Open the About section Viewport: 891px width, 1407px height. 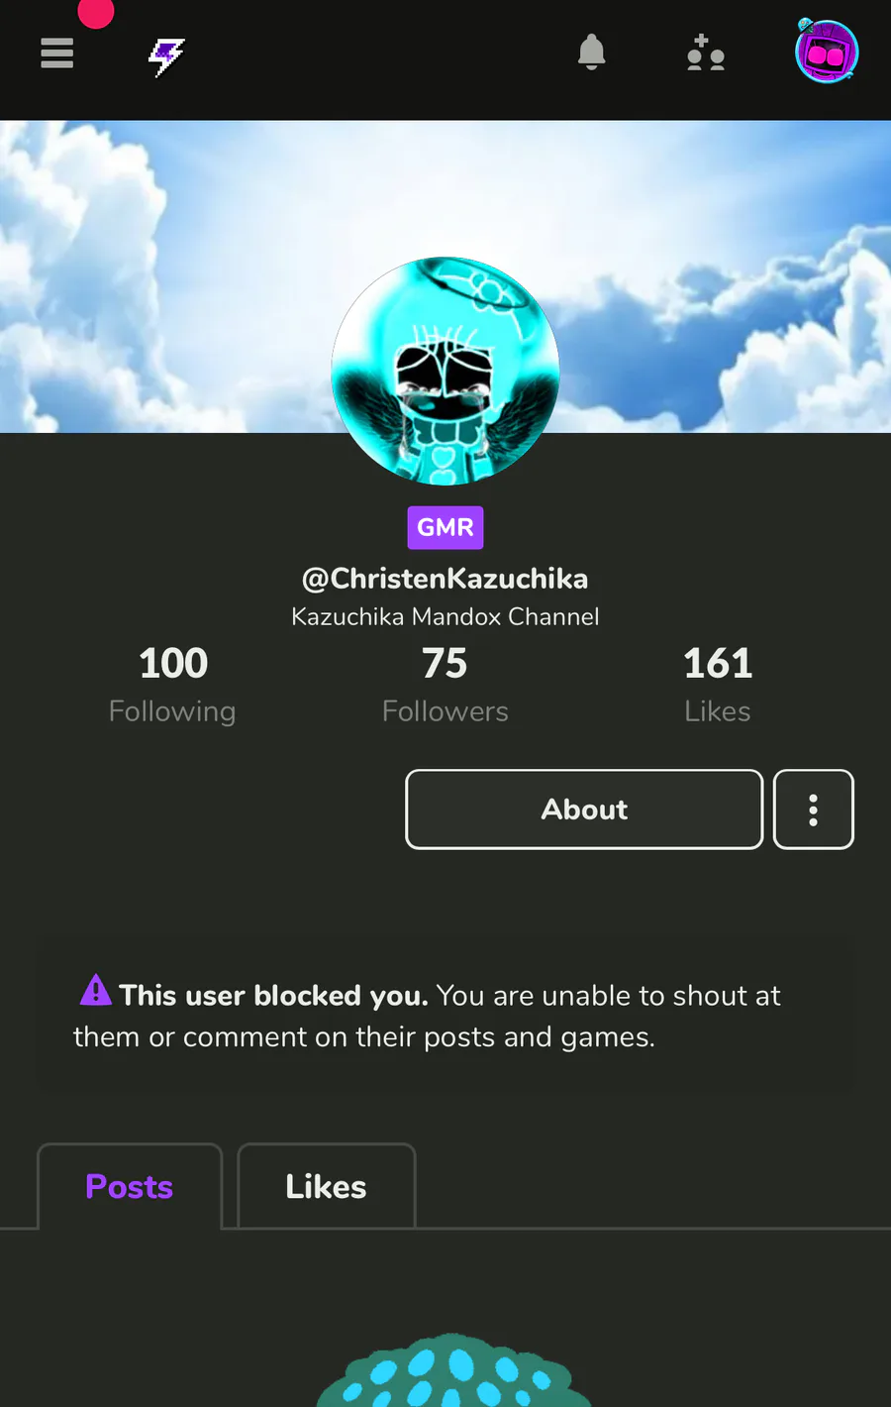[x=584, y=810]
